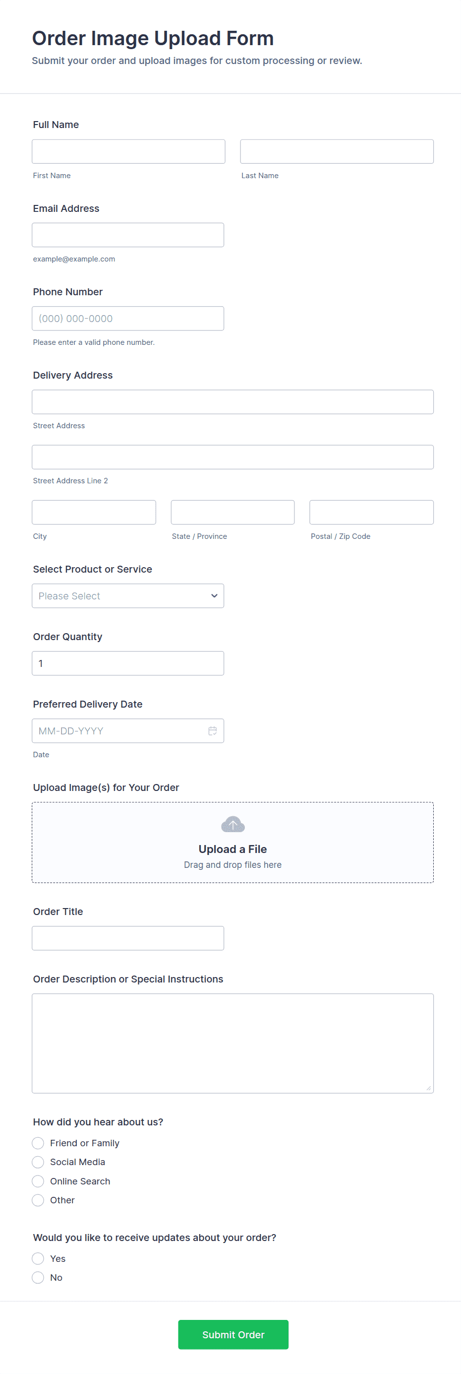This screenshot has width=461, height=1374.
Task: Click the Upload a File area
Action: (233, 849)
